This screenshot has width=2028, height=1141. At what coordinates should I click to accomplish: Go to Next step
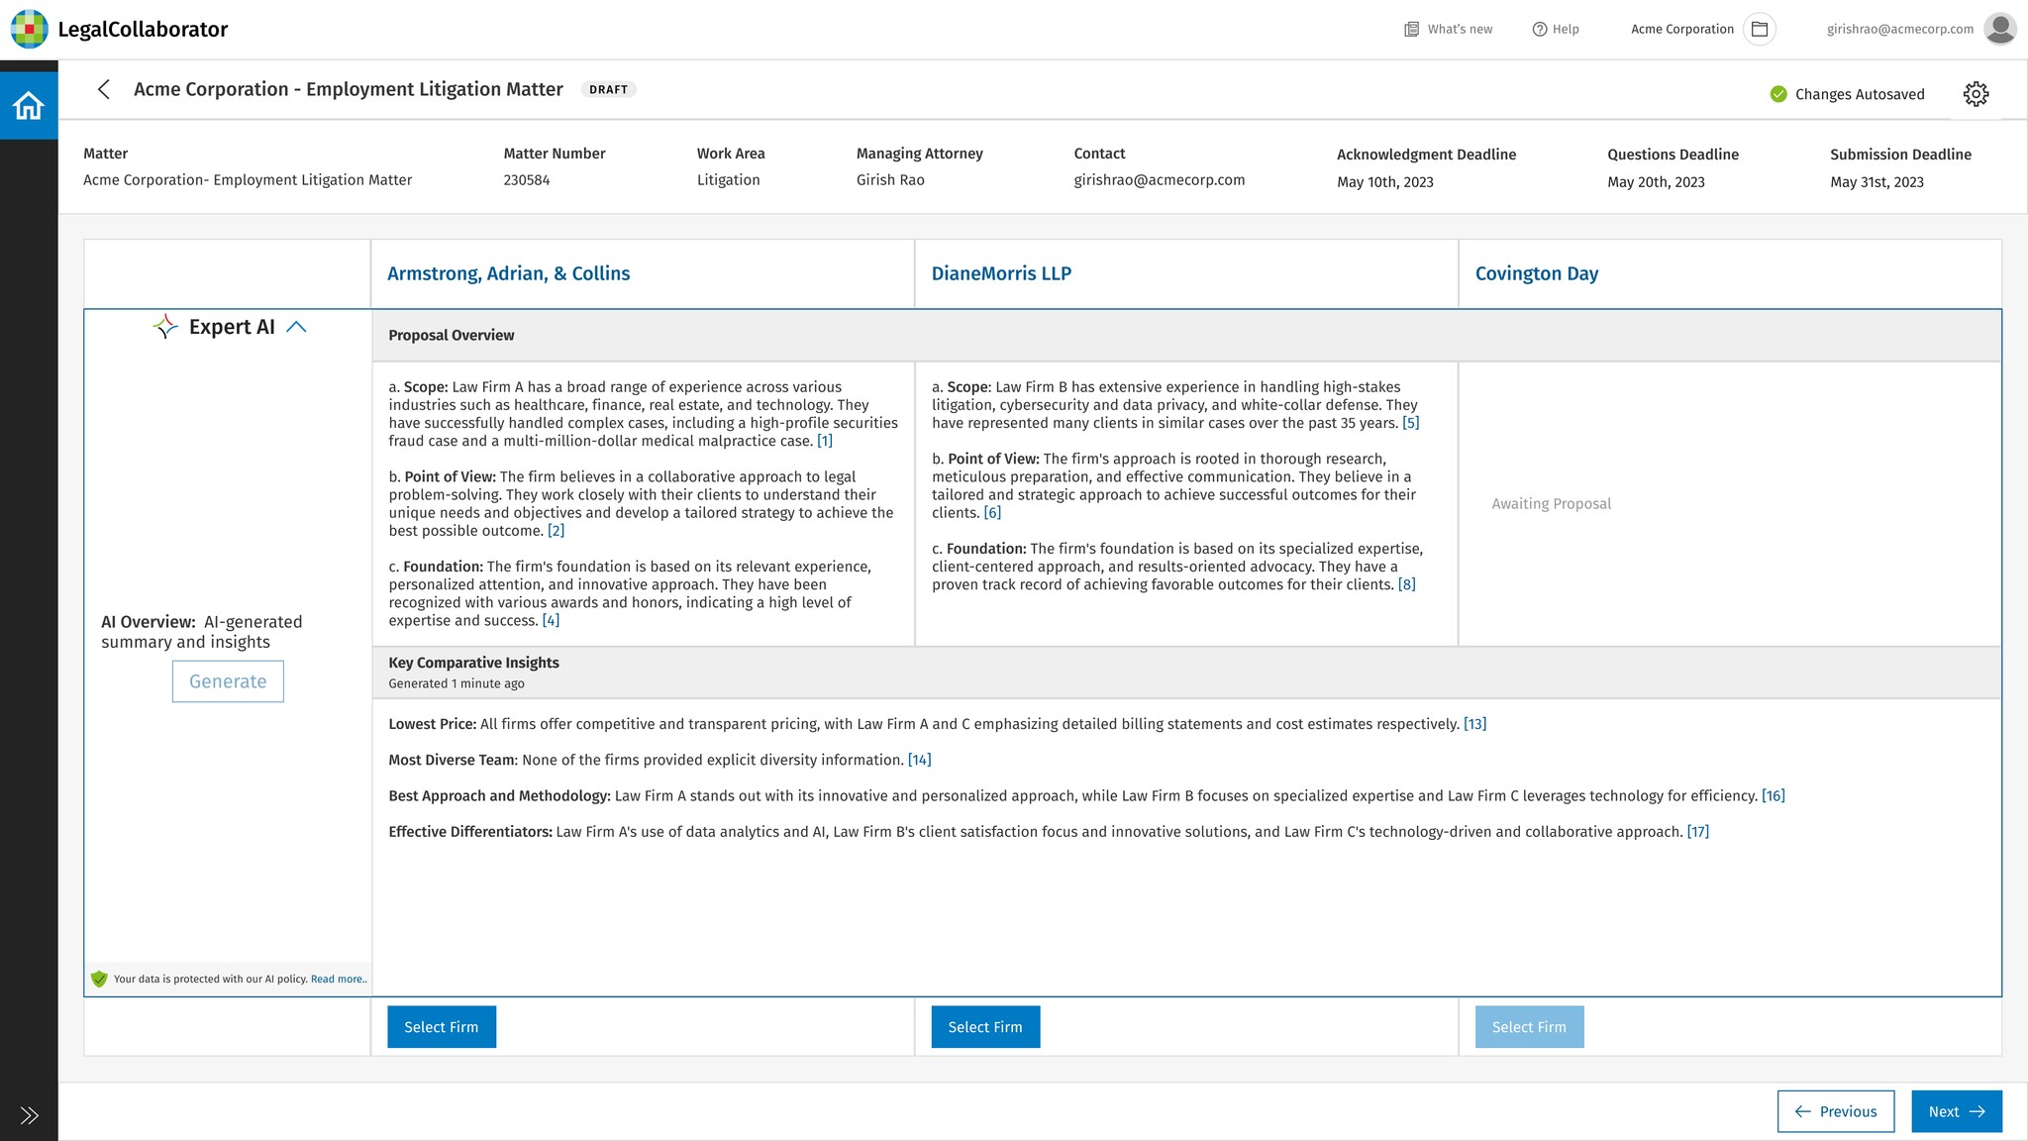[1956, 1111]
